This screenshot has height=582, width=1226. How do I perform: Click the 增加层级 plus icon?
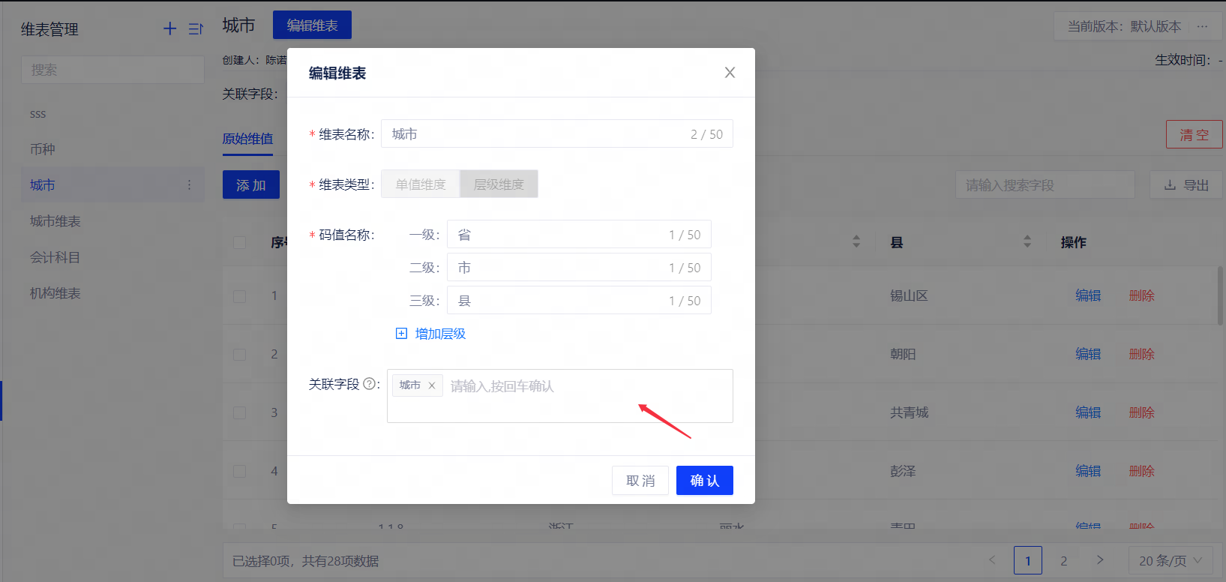(401, 334)
